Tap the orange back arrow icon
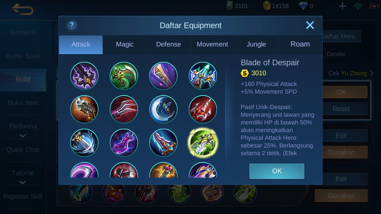 point(23,10)
